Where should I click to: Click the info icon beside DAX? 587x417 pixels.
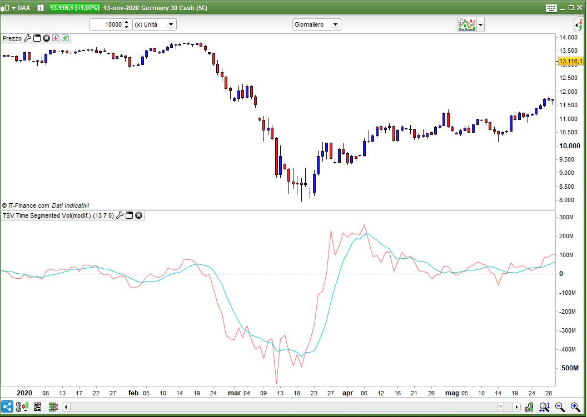[x=41, y=8]
